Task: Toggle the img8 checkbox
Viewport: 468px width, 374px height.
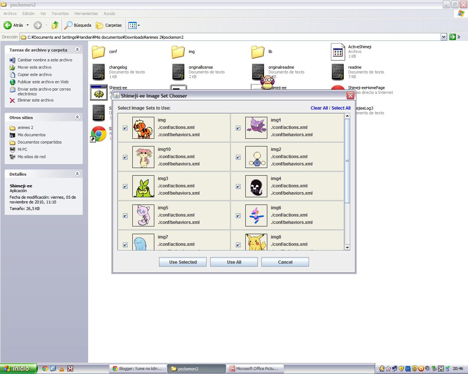Action: (x=238, y=245)
